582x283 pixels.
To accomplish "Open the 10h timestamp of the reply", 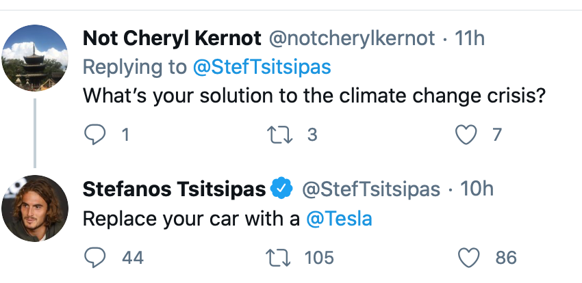I will pyautogui.click(x=477, y=189).
